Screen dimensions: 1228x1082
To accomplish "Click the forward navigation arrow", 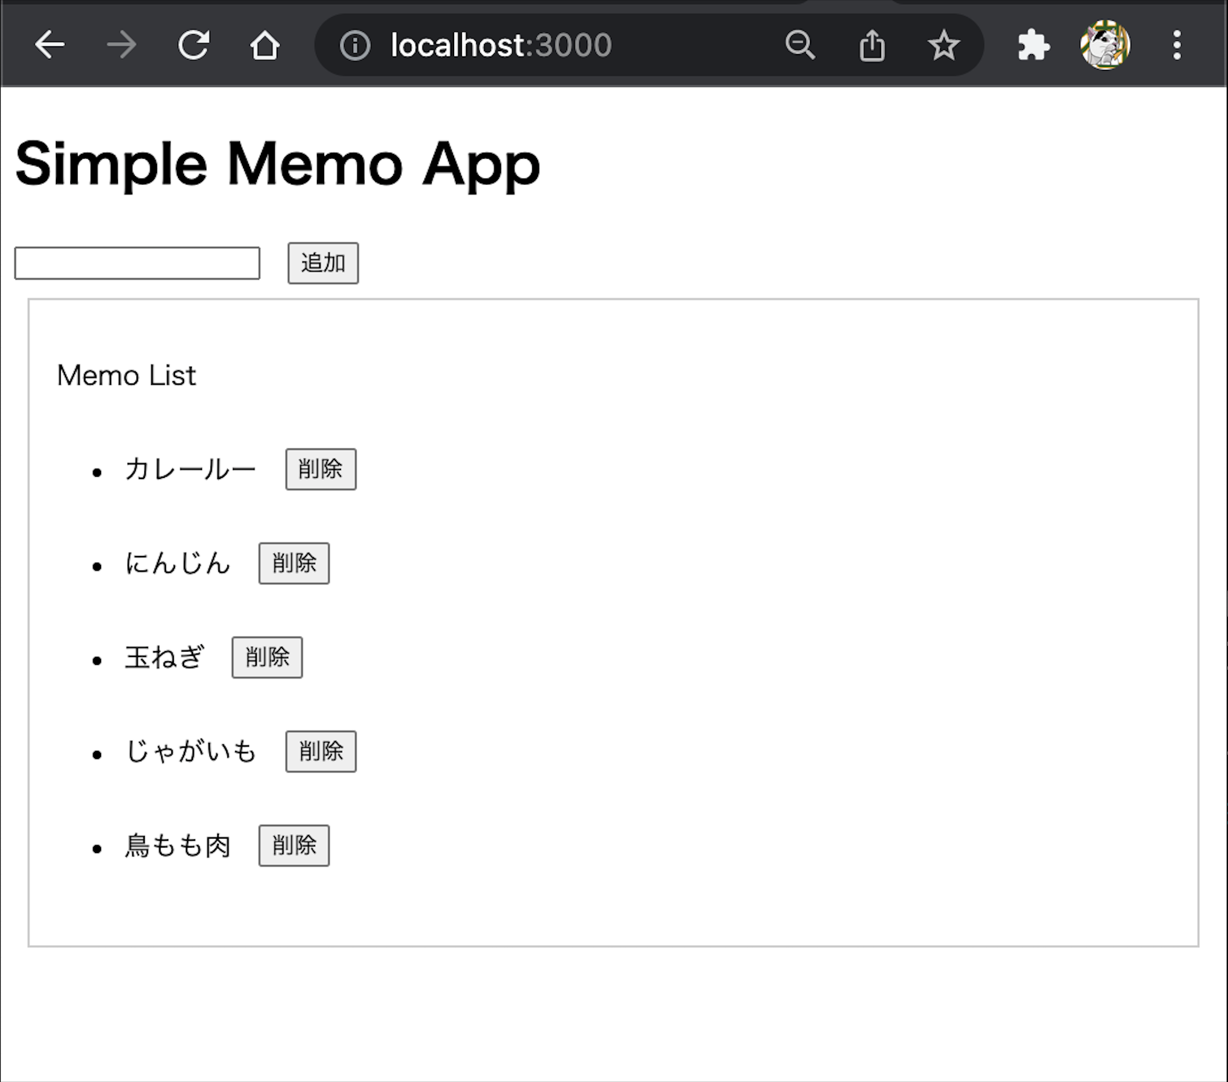I will tap(121, 44).
